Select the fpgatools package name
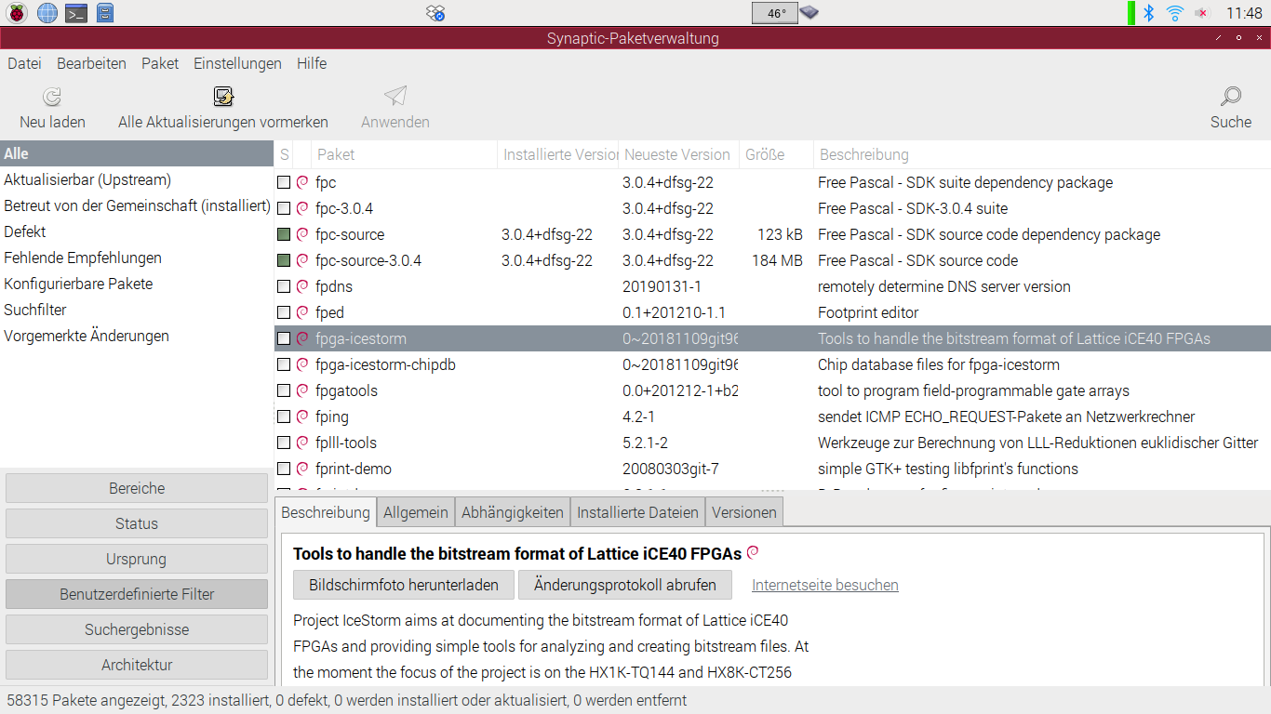The image size is (1271, 714). click(x=346, y=390)
